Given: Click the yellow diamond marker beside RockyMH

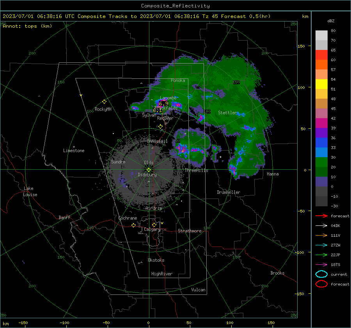Looking at the screenshot, I should [x=104, y=102].
